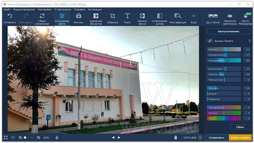Adjust the Температура color slider
Screen dimensions: 254x143
pyautogui.click(x=224, y=107)
